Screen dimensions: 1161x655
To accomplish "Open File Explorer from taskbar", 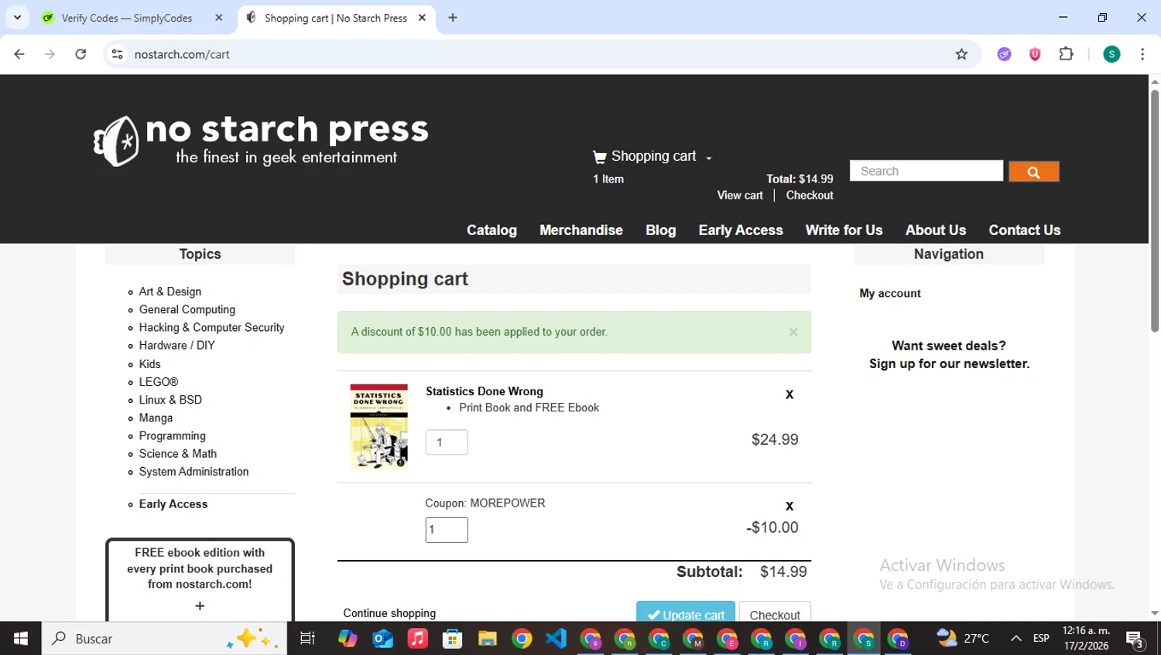I will pyautogui.click(x=487, y=639).
